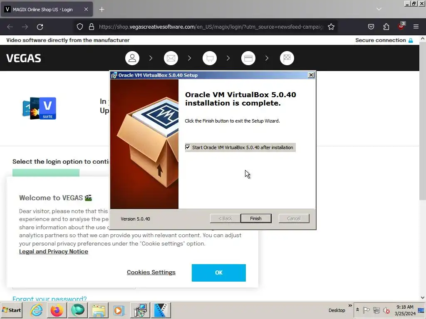Open the Firefox hamburger application menu
This screenshot has width=426, height=319.
(416, 27)
